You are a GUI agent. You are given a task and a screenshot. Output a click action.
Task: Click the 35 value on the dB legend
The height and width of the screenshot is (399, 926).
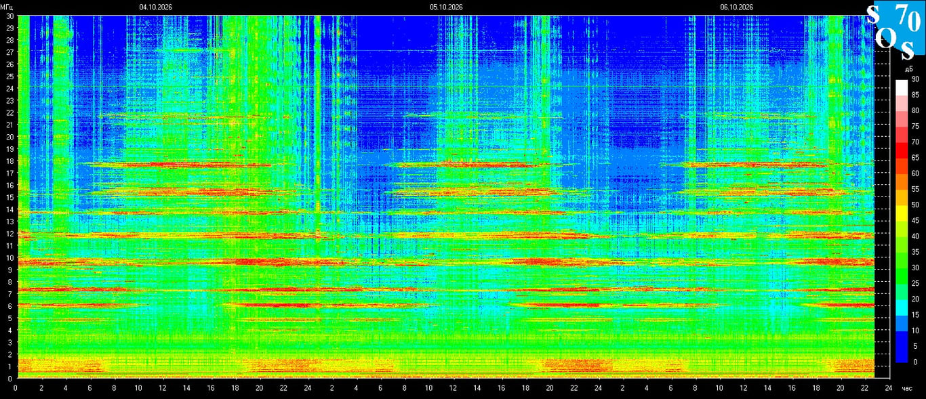click(915, 252)
